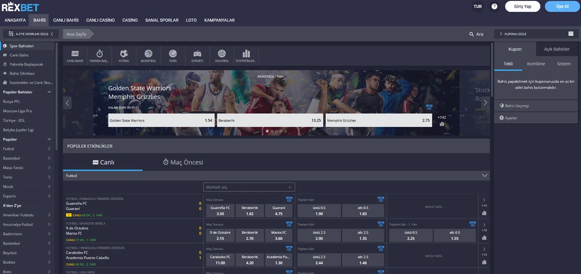Screen dimensions: 581x274
Task: Click Toplam Gol market icon for 9 de Octubre
Action: point(381,224)
